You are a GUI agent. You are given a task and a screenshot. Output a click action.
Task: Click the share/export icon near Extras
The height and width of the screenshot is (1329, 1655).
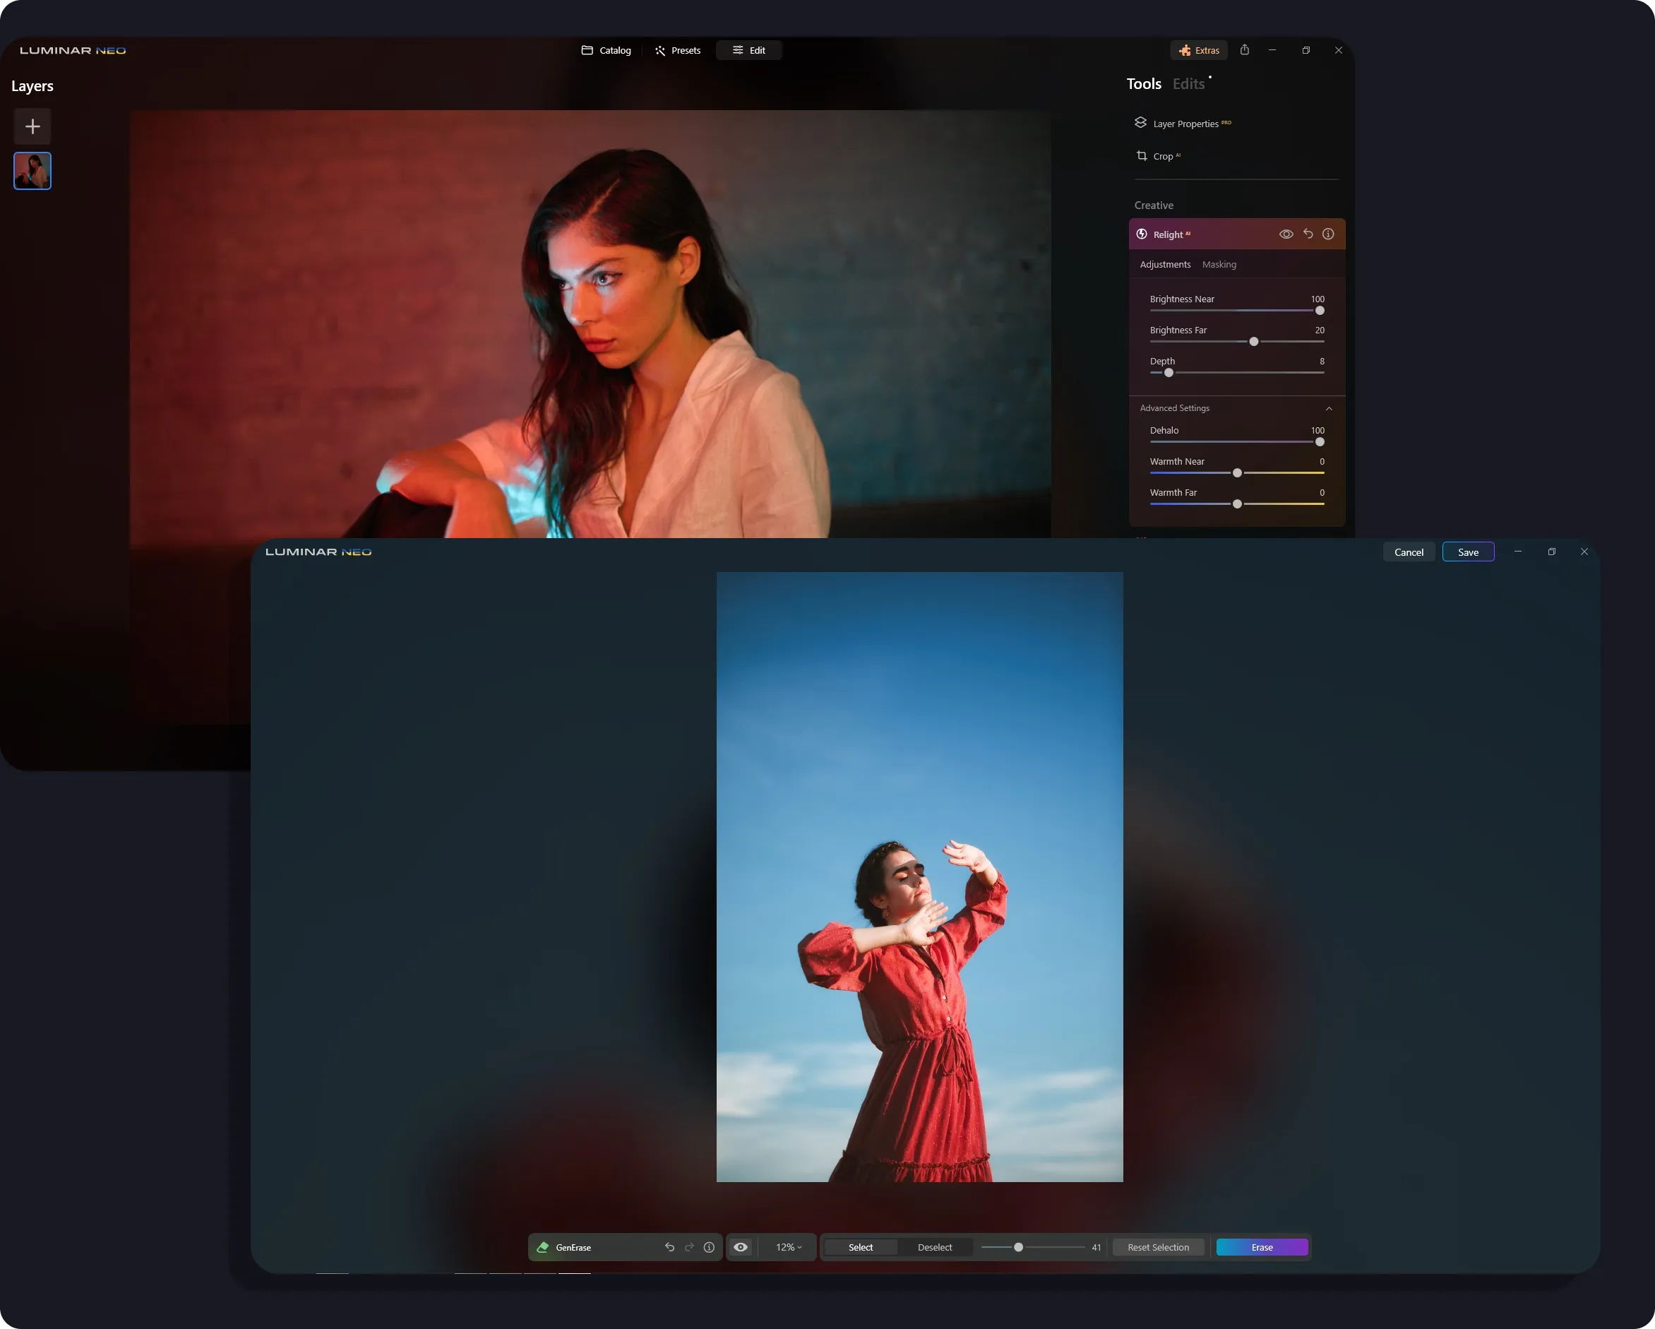click(x=1244, y=50)
